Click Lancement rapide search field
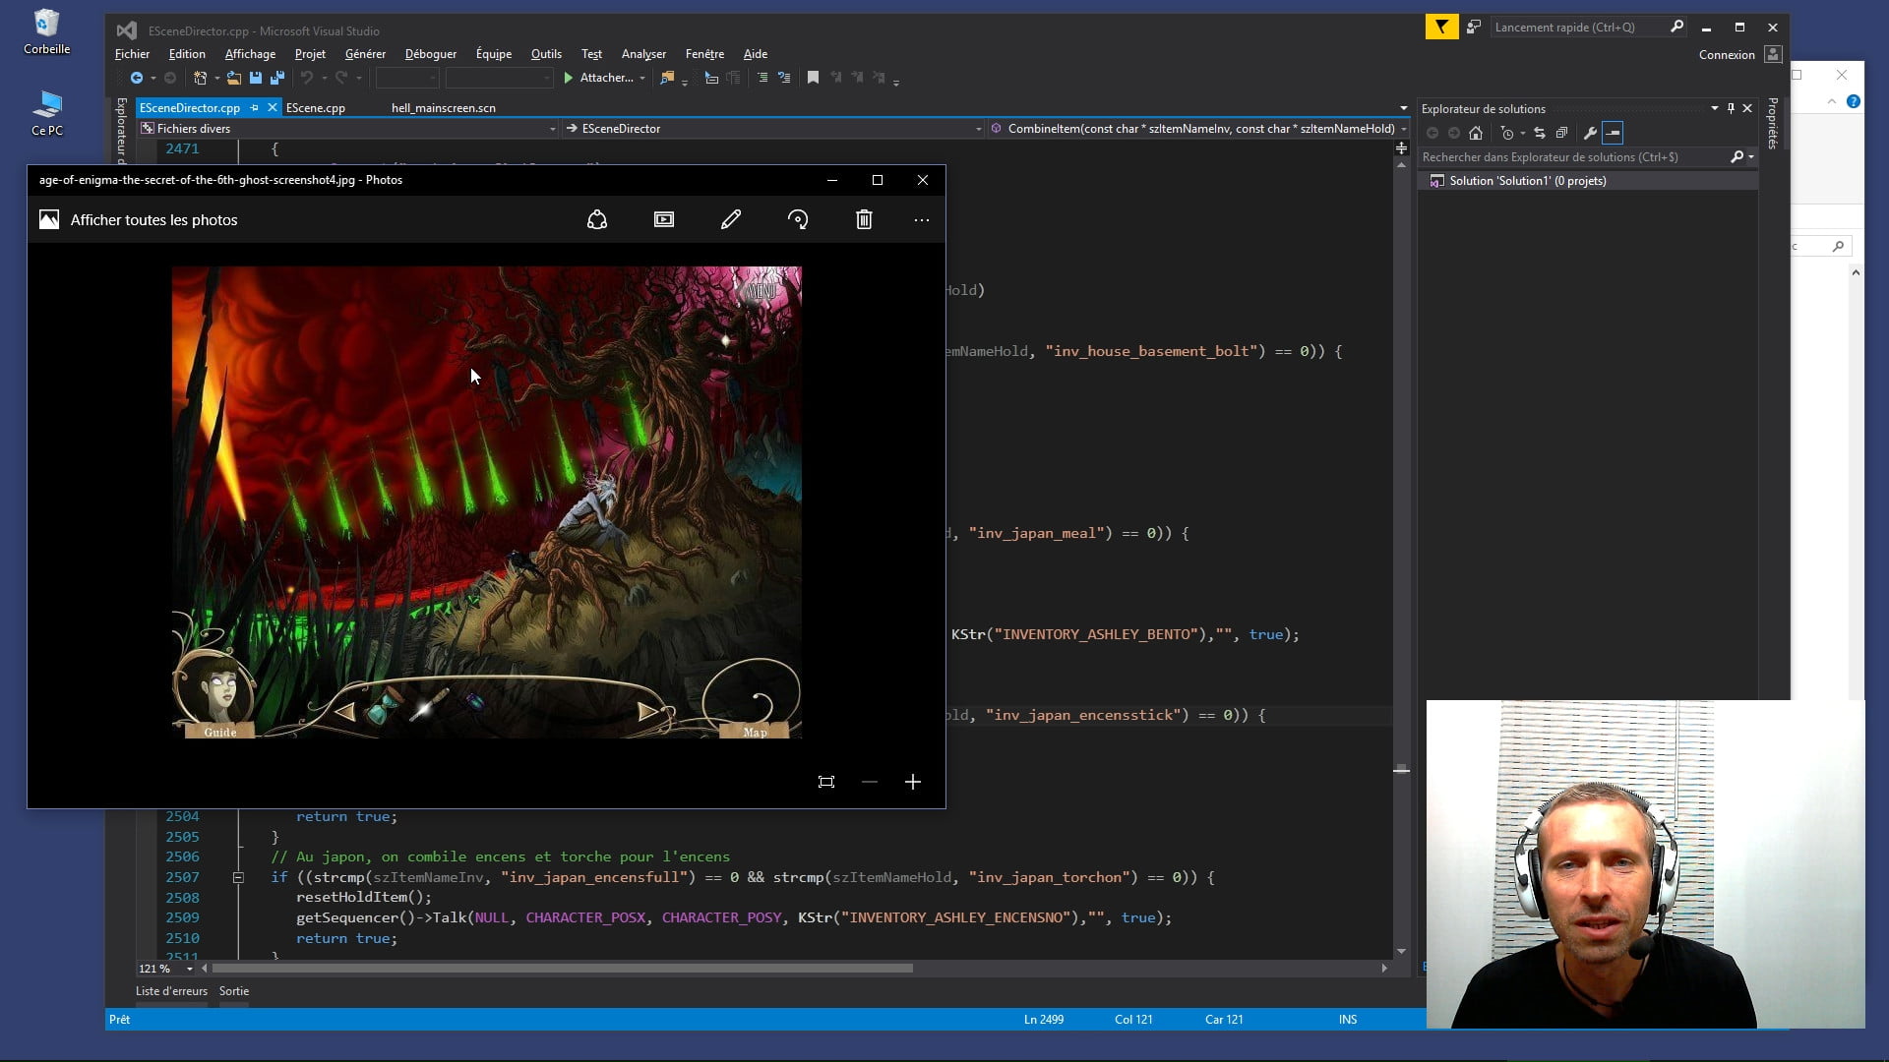 [x=1579, y=28]
